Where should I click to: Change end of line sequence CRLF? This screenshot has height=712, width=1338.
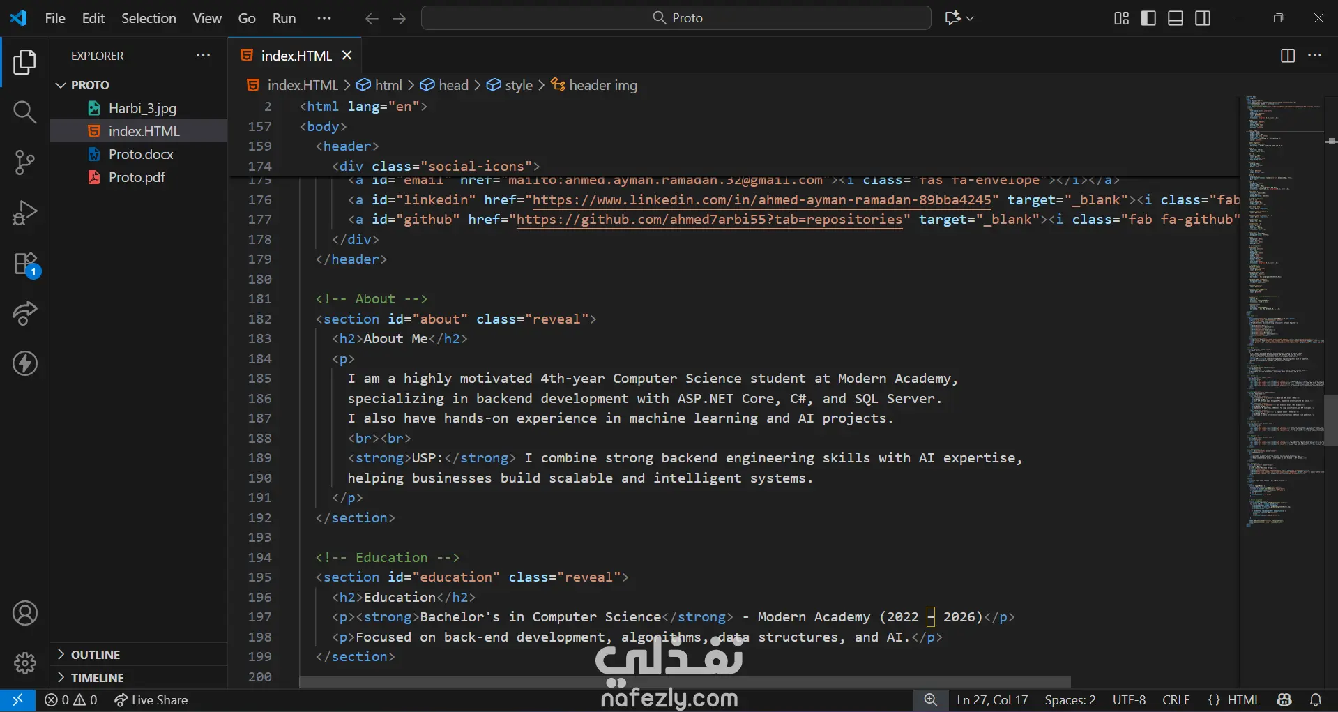click(1176, 700)
